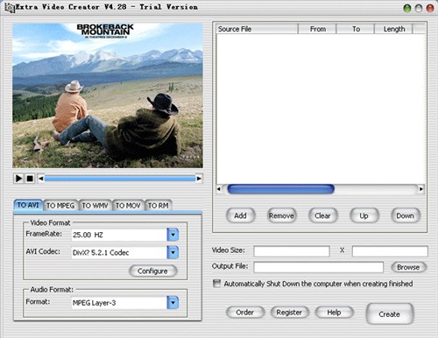The image size is (438, 338).
Task: Switch to the TO MOV tab
Action: (128, 206)
